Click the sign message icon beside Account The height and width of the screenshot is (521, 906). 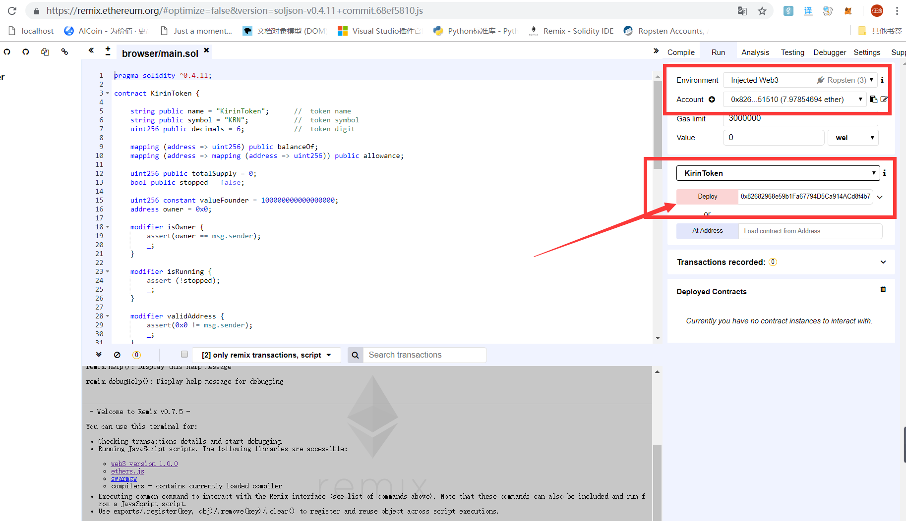(x=884, y=100)
